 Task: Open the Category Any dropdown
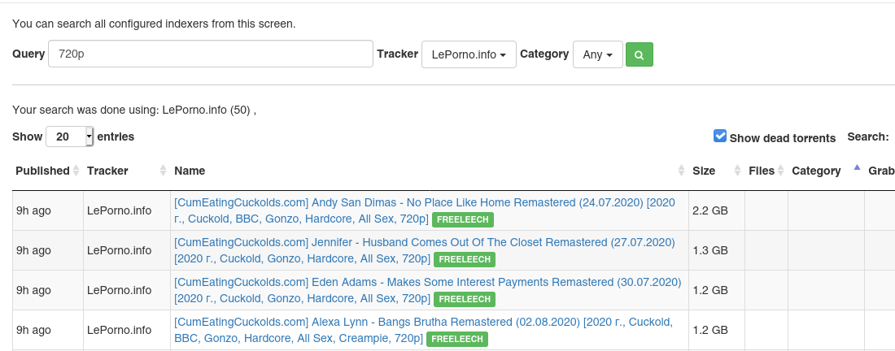tap(598, 54)
